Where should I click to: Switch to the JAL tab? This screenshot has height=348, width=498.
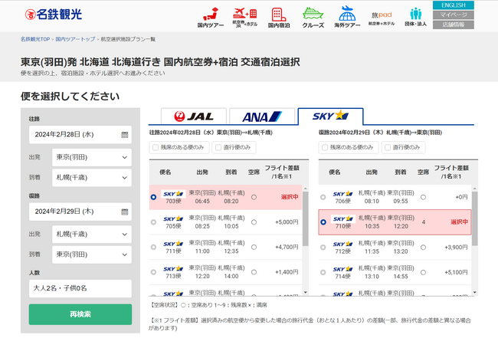(x=194, y=117)
